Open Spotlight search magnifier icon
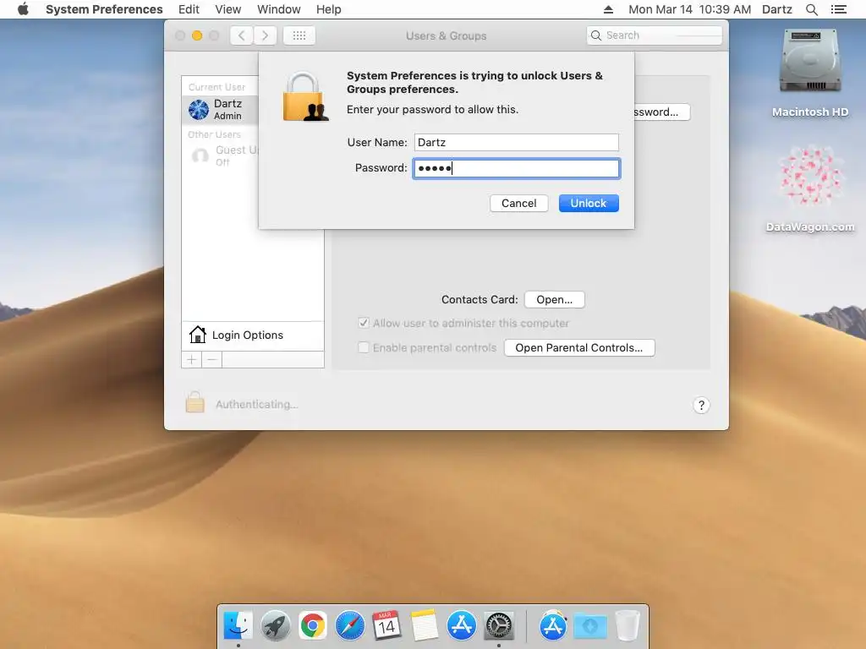The width and height of the screenshot is (866, 649). 811,9
